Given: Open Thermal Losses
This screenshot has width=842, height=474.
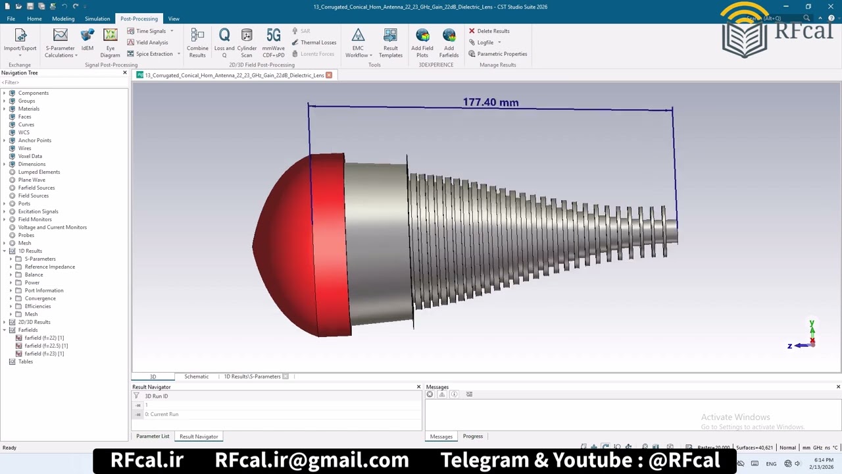Looking at the screenshot, I should 314,42.
